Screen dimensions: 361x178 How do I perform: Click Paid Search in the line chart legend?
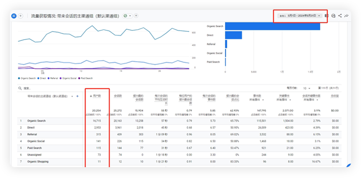click(85, 78)
